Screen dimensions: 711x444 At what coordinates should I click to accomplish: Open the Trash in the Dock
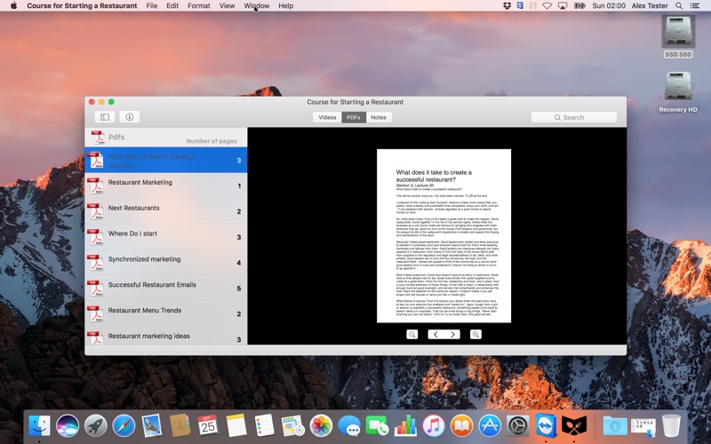click(x=671, y=426)
